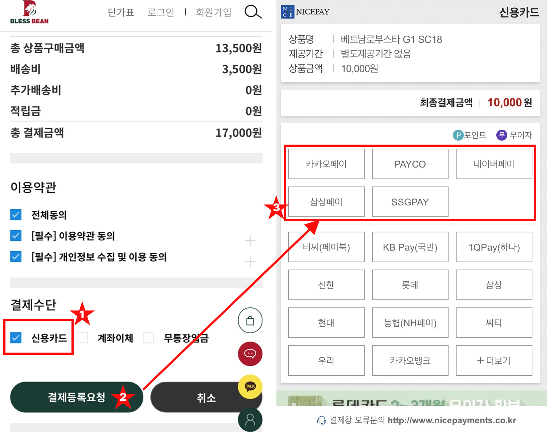Click the 최종결제금액 10,000원 amount
The width and height of the screenshot is (547, 432).
click(510, 103)
